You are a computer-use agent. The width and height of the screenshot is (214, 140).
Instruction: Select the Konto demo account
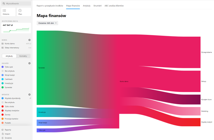click(x=10, y=44)
